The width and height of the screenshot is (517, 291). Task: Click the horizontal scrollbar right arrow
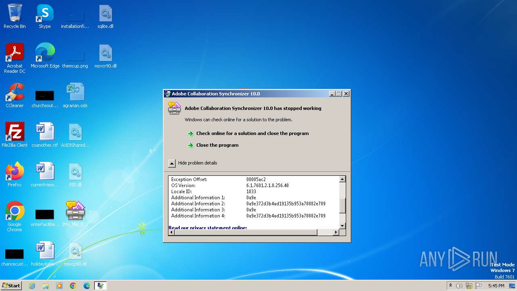pyautogui.click(x=336, y=232)
